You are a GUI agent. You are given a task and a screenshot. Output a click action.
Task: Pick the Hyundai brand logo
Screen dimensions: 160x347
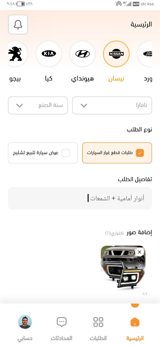(x=82, y=54)
